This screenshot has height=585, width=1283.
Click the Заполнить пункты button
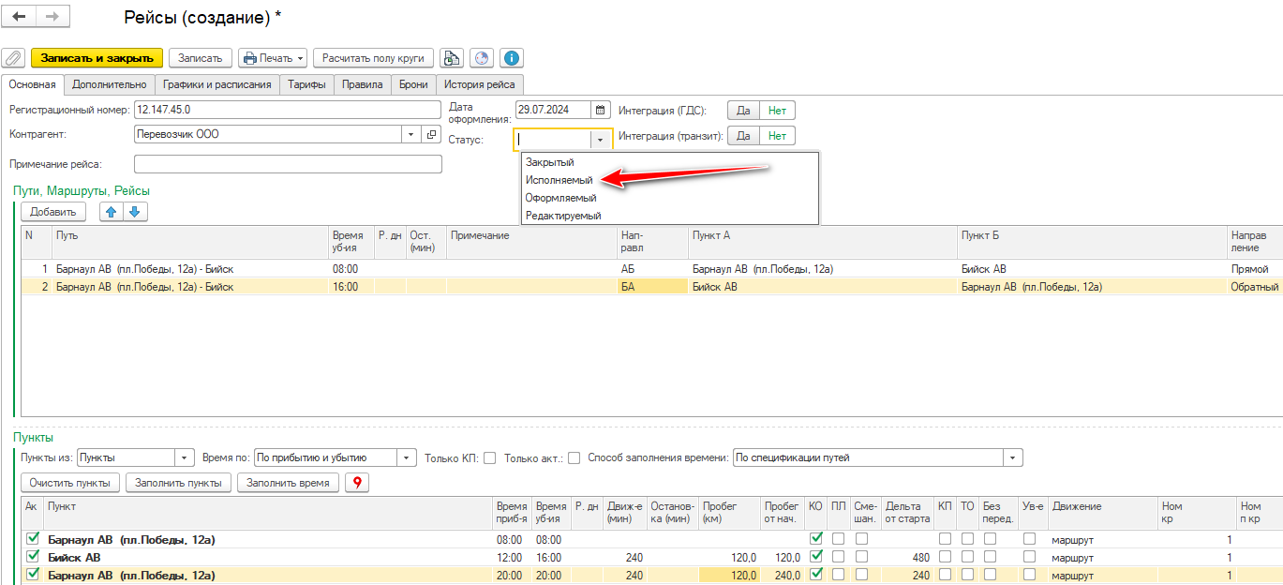[178, 483]
